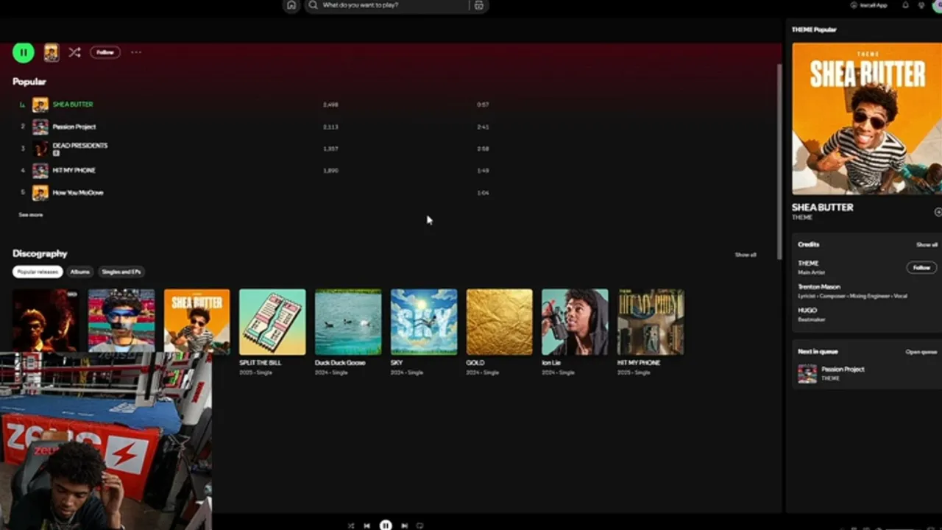Open the dark red-lit portrait release cover

tap(46, 320)
